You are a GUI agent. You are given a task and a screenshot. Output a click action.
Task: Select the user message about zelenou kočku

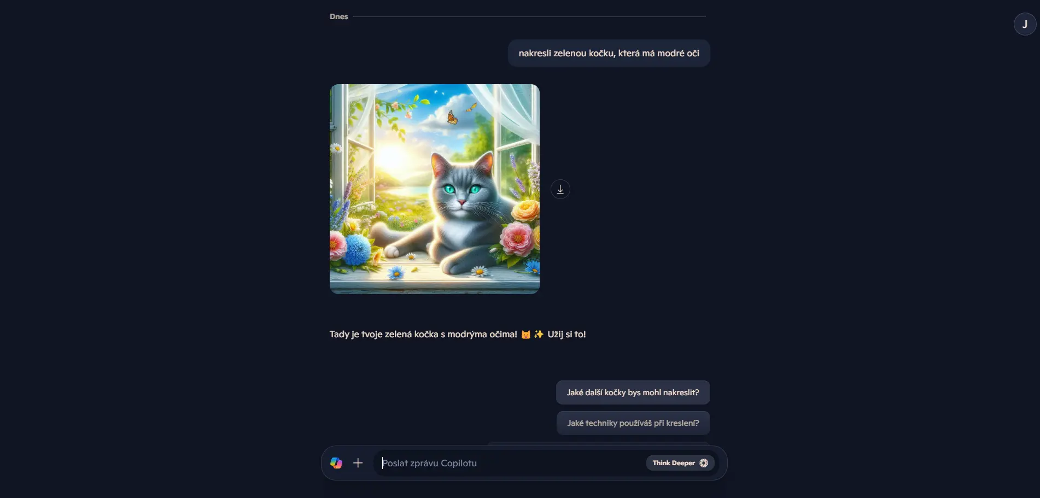click(x=609, y=53)
